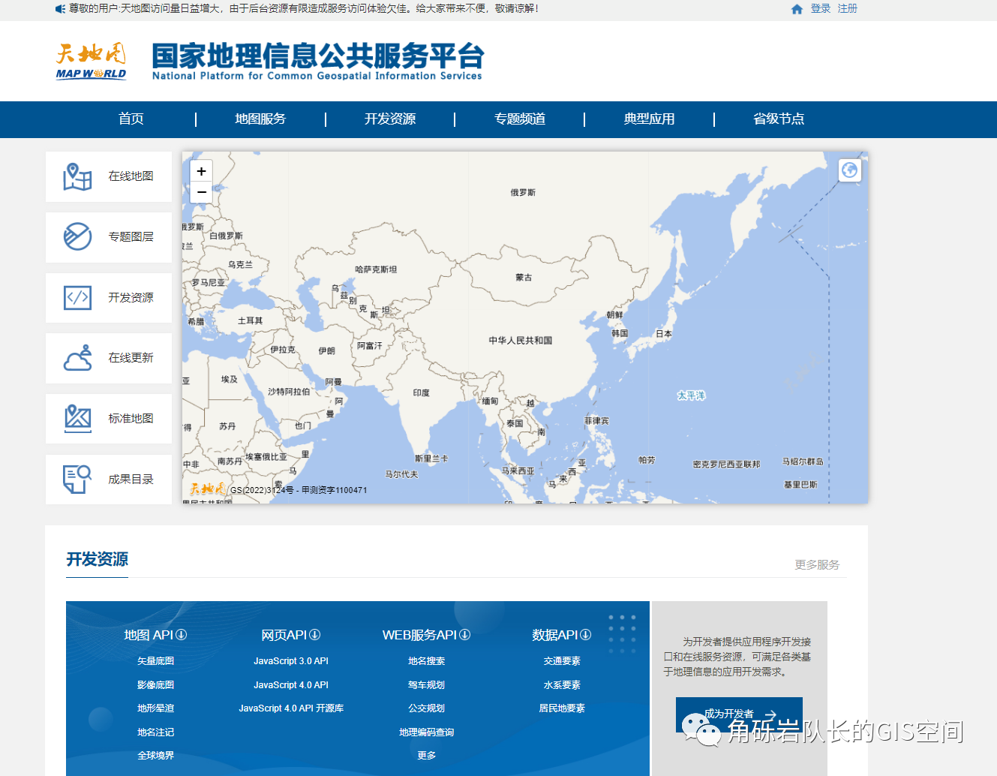Image resolution: width=997 pixels, height=776 pixels.
Task: Open the 地形晕渲 link
Action: pos(155,708)
